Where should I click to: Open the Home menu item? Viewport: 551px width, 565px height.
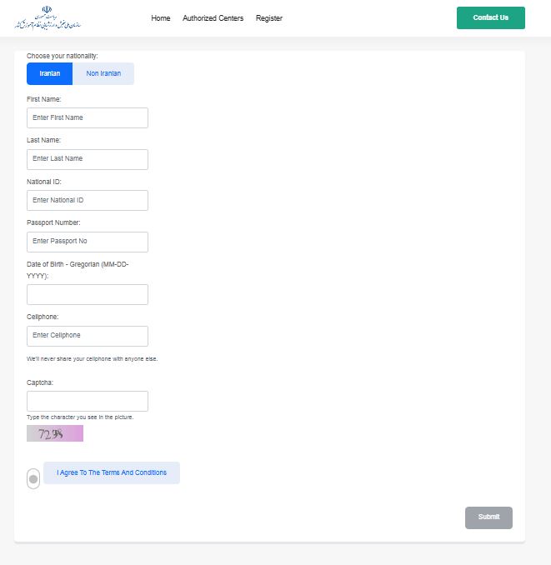tap(161, 18)
